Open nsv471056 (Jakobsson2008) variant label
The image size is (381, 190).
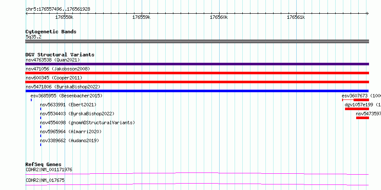58,69
